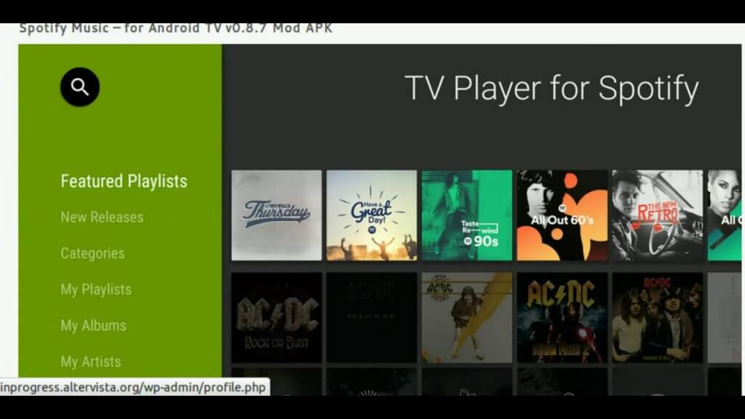Click the altervista wp-admin URL status text
This screenshot has width=745, height=419.
tap(133, 387)
